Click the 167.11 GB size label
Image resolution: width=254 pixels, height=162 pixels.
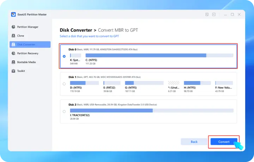(x=130, y=91)
